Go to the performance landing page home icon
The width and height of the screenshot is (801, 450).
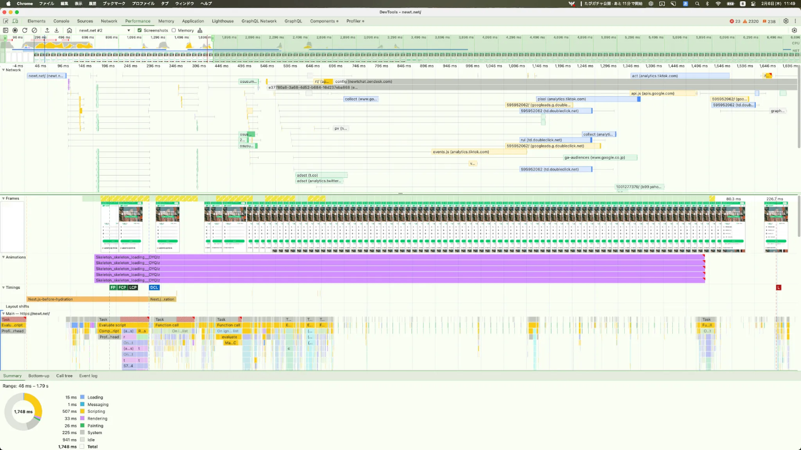coord(69,30)
